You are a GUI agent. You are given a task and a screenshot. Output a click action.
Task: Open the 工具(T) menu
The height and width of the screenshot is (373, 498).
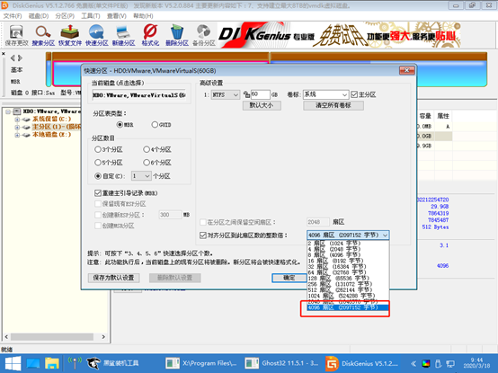[91, 16]
